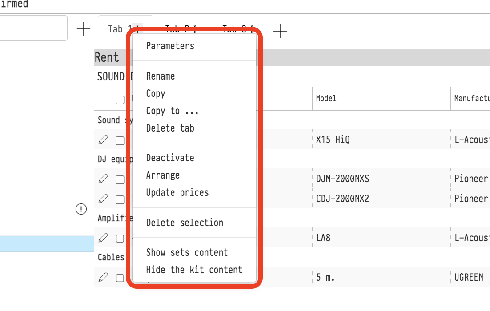Viewport: 490px width, 311px height.
Task: Toggle the select-all checkbox in table header
Action: click(120, 100)
